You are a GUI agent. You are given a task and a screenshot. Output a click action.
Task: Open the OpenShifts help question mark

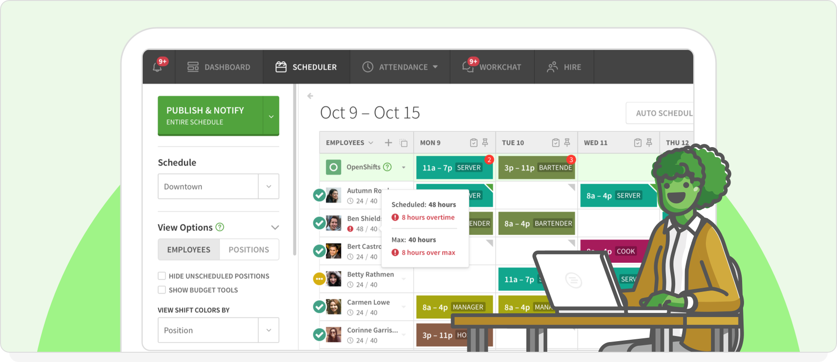387,167
